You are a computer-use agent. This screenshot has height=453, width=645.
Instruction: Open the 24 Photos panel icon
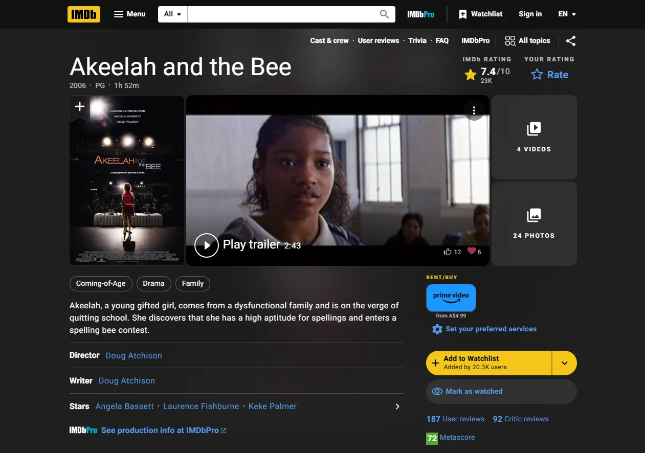(533, 216)
